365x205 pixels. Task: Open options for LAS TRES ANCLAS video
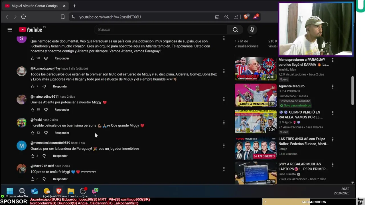(333, 139)
